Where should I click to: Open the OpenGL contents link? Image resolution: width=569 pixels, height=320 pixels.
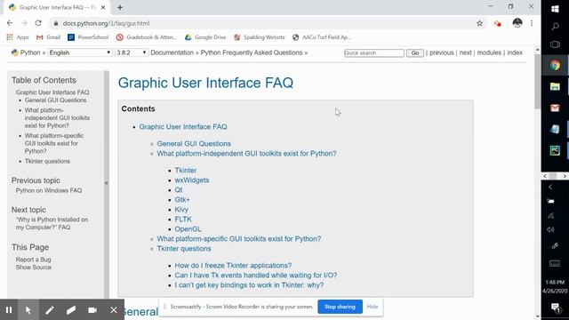coord(188,229)
